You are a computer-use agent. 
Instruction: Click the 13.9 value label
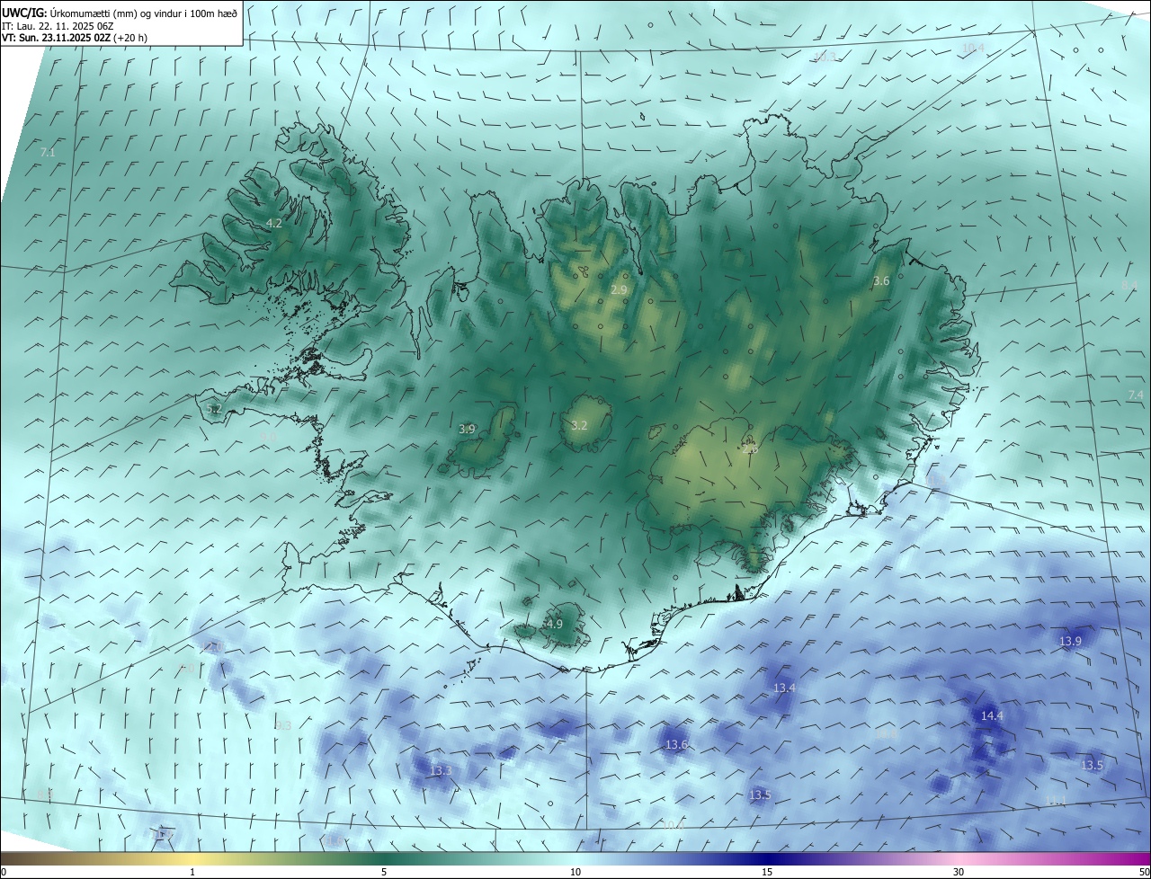coord(1070,641)
